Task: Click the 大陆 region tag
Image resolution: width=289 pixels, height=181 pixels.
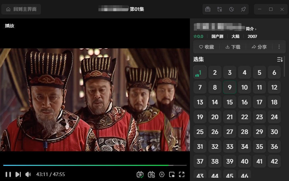Action: click(x=235, y=36)
